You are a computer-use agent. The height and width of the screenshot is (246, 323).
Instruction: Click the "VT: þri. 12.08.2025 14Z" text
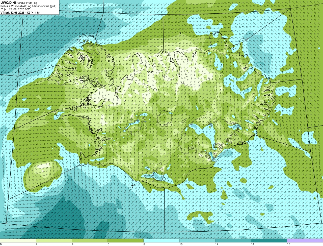(x=15, y=13)
